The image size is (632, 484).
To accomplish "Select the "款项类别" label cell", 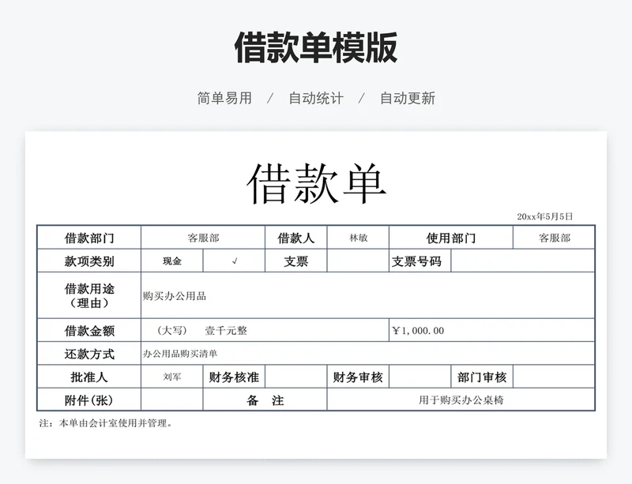I will [89, 261].
